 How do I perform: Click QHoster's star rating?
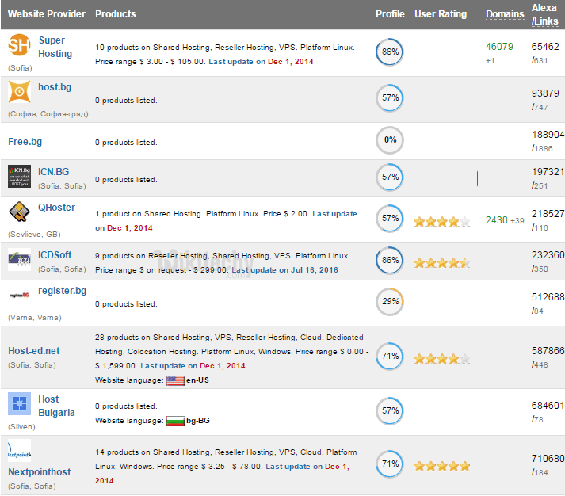pos(442,222)
